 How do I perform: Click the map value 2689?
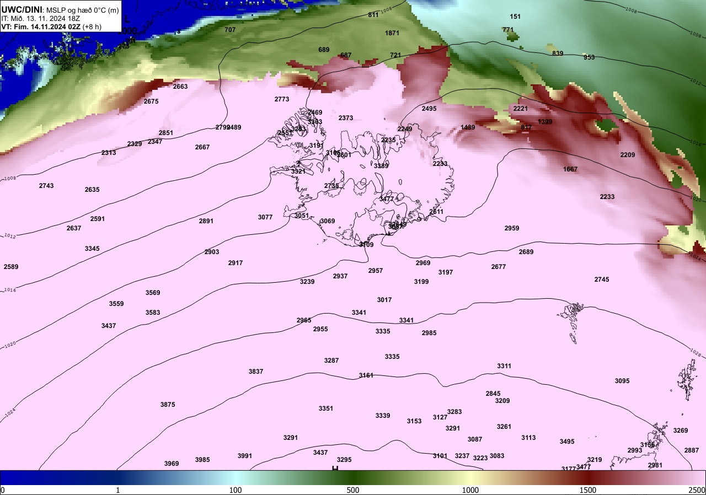[526, 252]
